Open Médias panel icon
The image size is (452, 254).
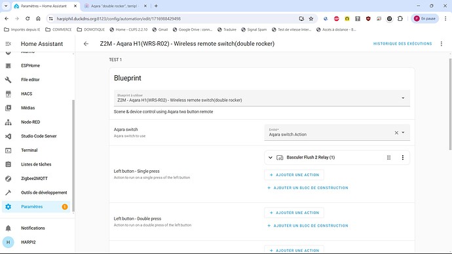point(8,108)
